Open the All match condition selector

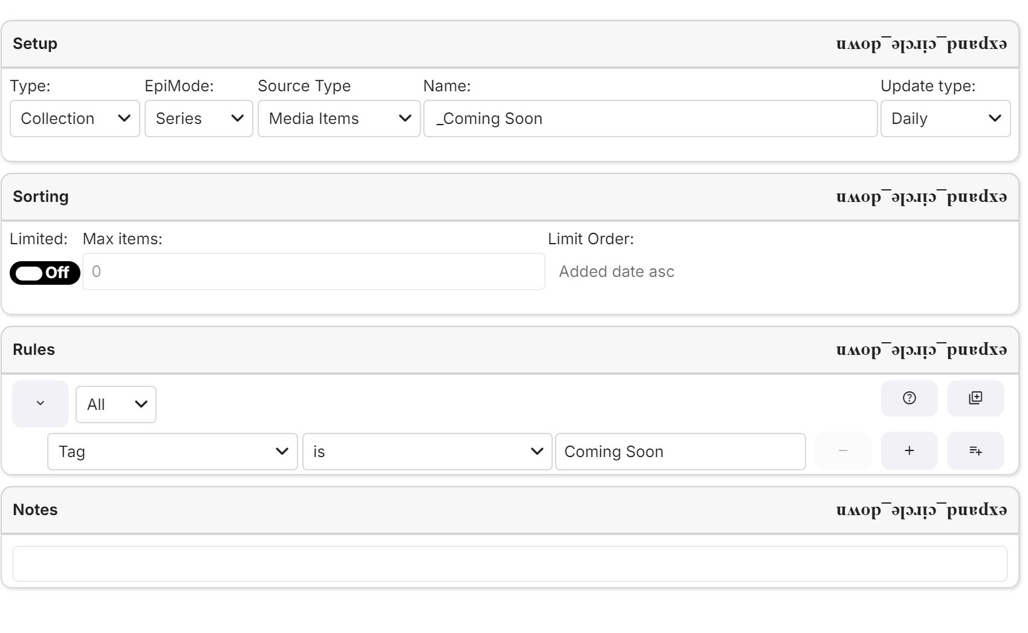(x=115, y=404)
